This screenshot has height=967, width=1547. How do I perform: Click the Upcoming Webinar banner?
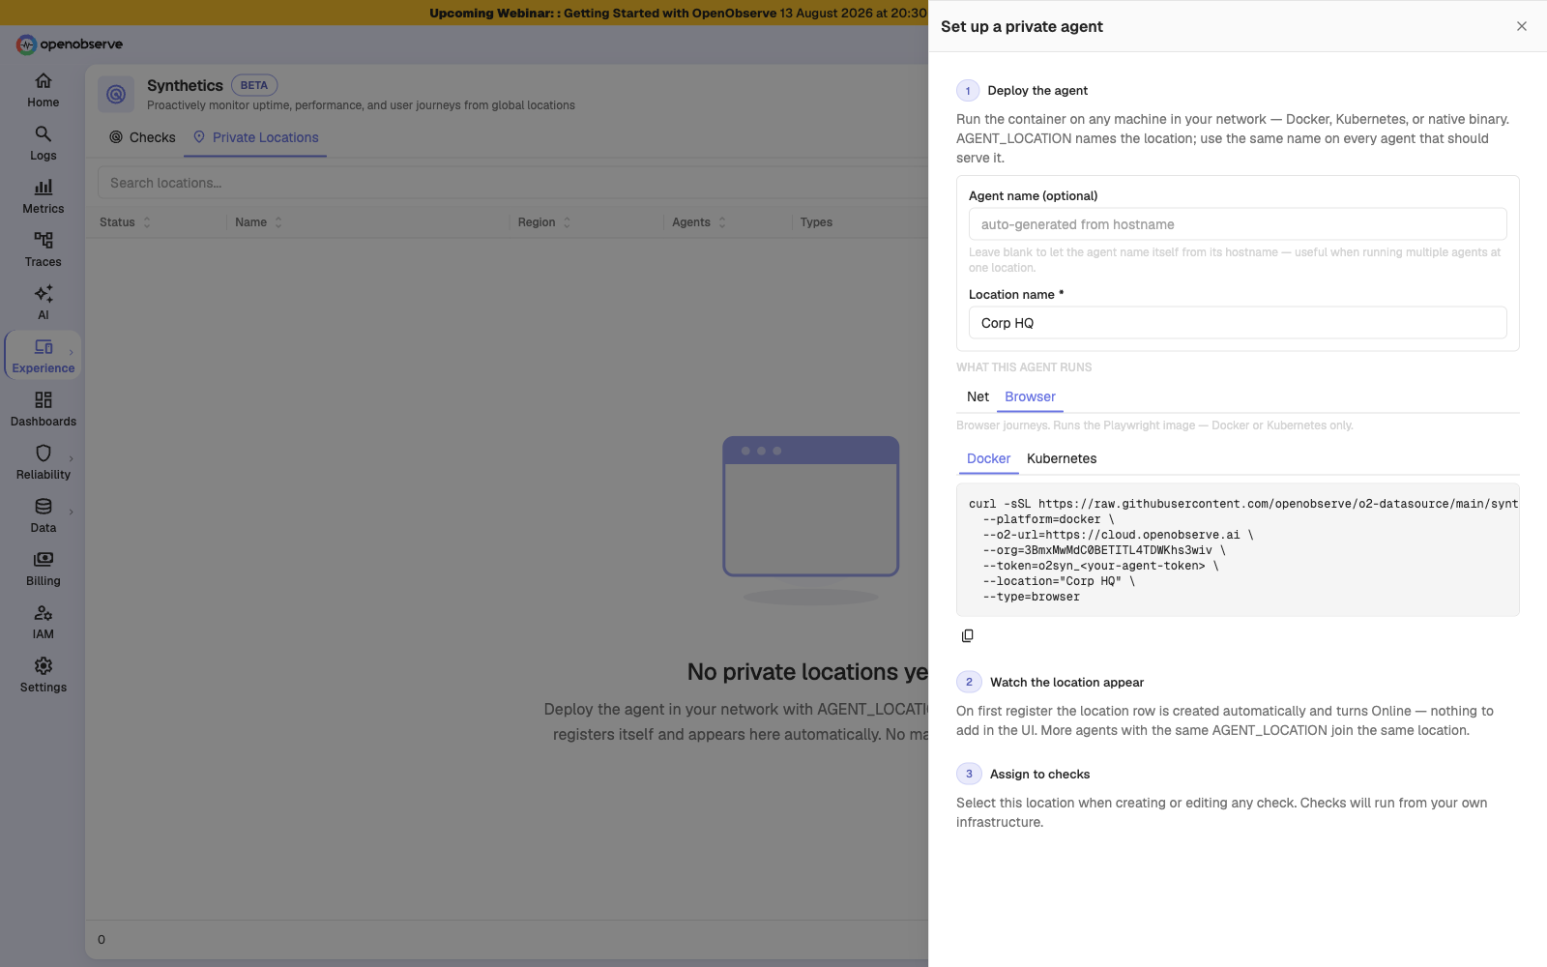tap(678, 13)
